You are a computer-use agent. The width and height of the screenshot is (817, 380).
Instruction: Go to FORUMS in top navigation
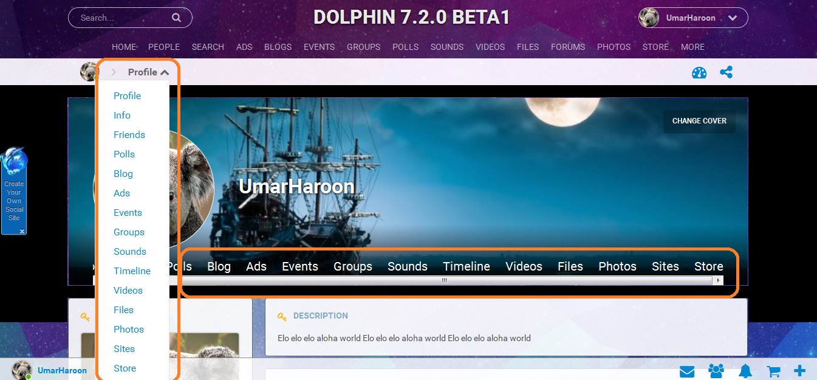[568, 47]
